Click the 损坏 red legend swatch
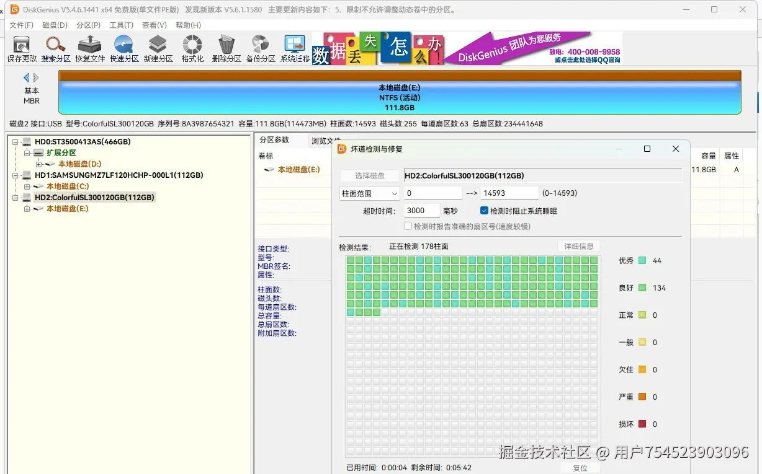The width and height of the screenshot is (762, 474). tap(642, 424)
